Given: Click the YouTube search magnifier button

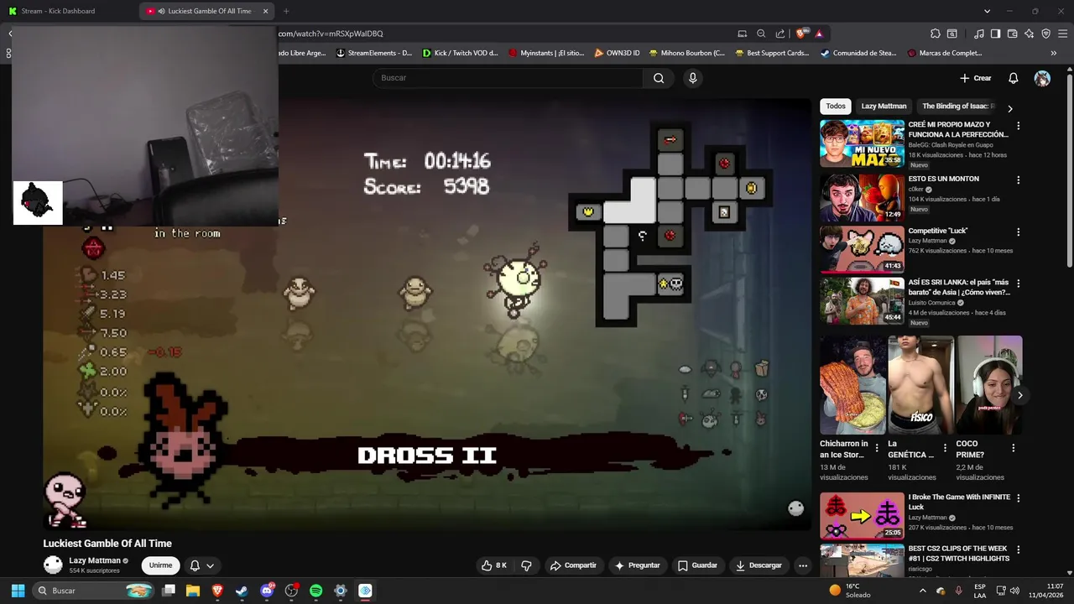Looking at the screenshot, I should point(659,78).
